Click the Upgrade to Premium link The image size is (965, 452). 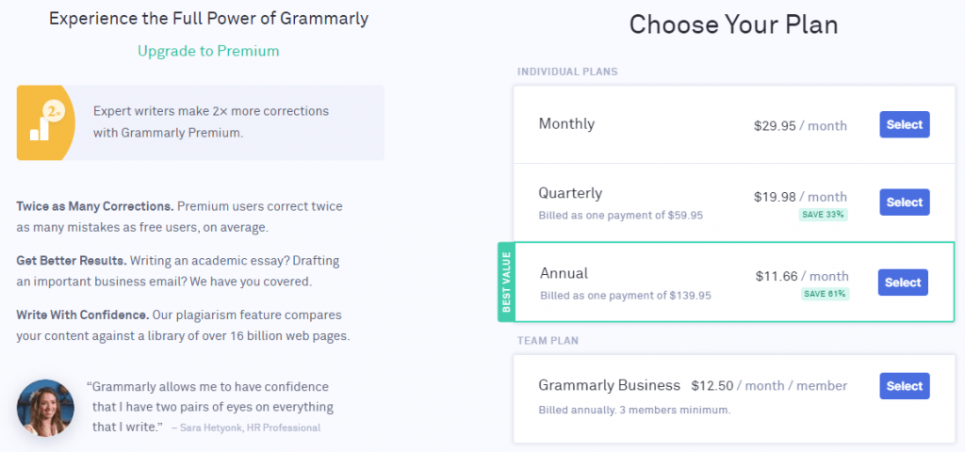[x=208, y=51]
